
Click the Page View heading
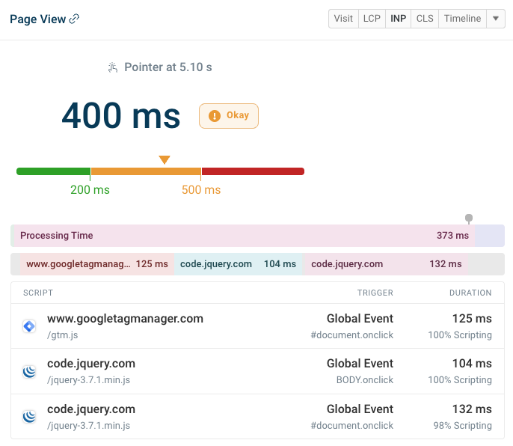tap(37, 19)
